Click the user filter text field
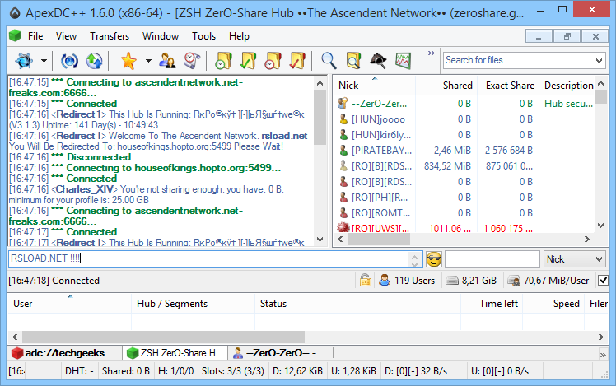Viewport: 616px width, 386px height. coord(492,259)
